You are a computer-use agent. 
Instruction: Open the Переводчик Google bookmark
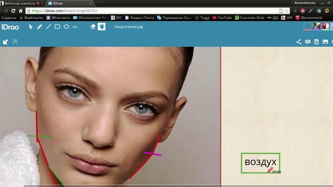pos(174,18)
